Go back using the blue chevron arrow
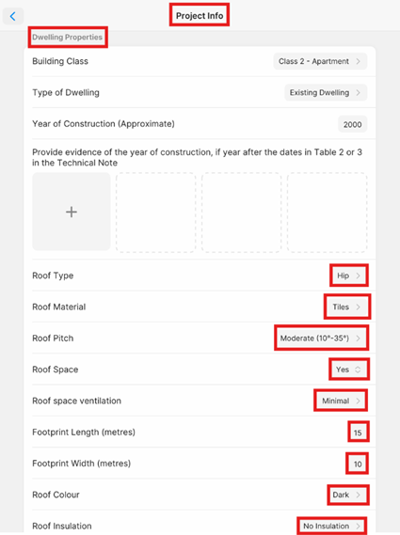The height and width of the screenshot is (535, 400). pyautogui.click(x=13, y=16)
